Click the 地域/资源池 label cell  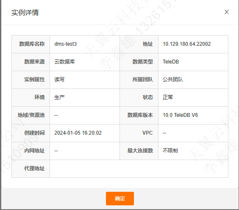(x=31, y=115)
